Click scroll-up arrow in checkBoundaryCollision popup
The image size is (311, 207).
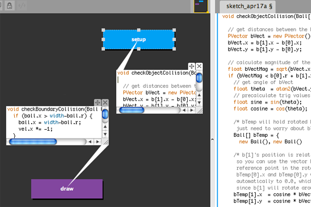coord(105,127)
